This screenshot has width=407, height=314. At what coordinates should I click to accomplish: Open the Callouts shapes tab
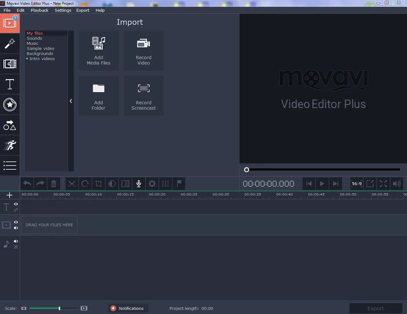(10, 125)
